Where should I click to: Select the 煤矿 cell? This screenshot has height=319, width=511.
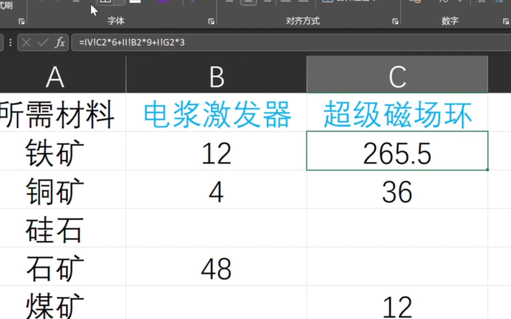pos(63,302)
